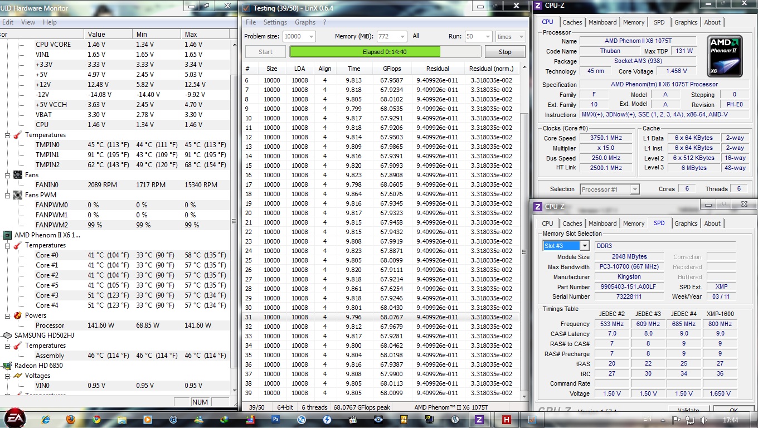This screenshot has height=428, width=758.
Task: Switch to the Mainboard tab in top CPU-Z
Action: click(602, 22)
